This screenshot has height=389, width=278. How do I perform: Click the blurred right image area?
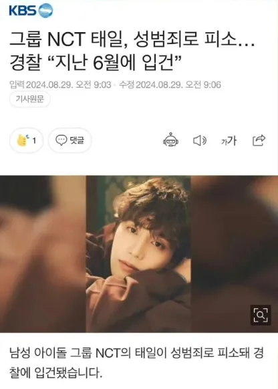(x=235, y=254)
